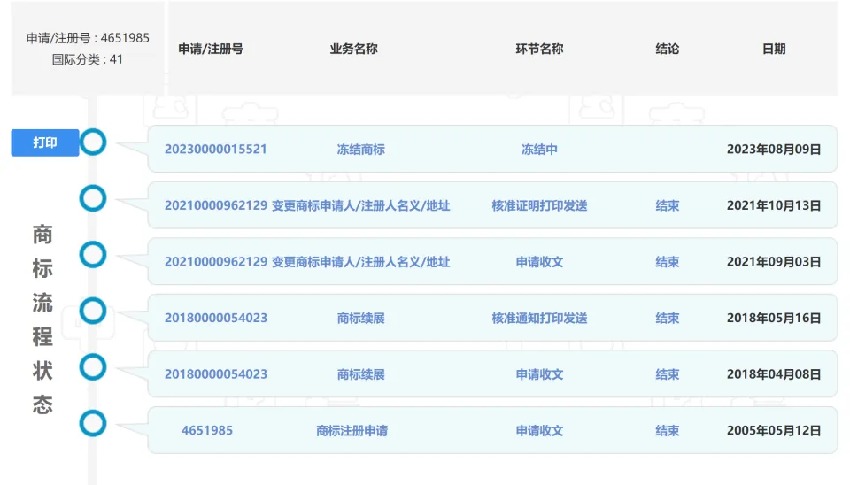Click the 环节名称 column header
The width and height of the screenshot is (850, 485).
click(539, 50)
